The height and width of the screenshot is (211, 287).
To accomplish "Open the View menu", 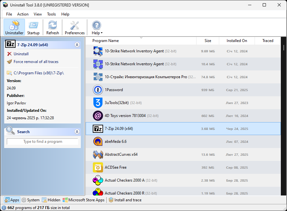I will pyautogui.click(x=38, y=14).
